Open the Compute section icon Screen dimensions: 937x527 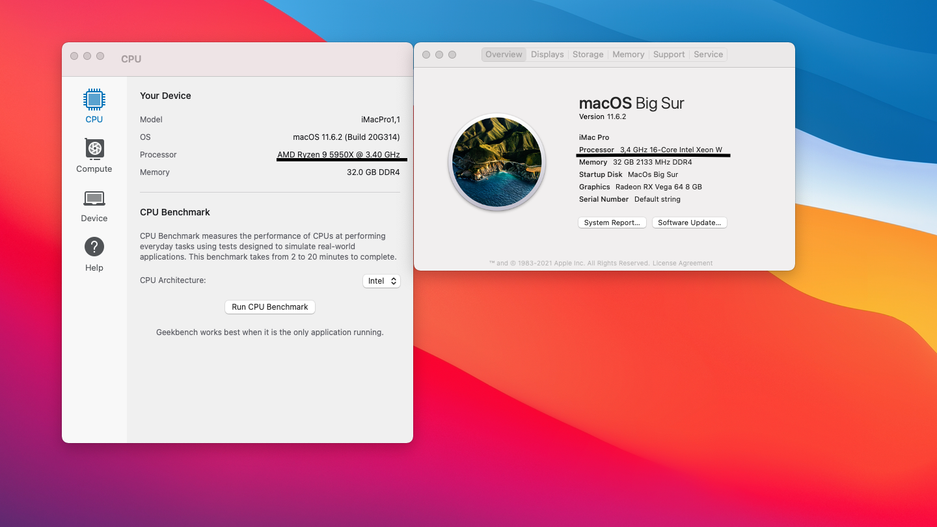click(94, 149)
